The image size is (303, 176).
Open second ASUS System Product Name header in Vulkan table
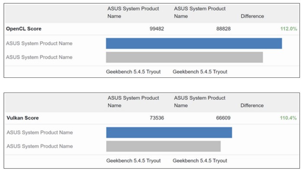tap(200, 102)
